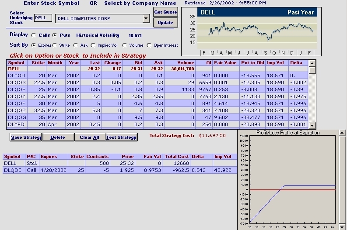Click the DELL Stck row in strategy table
This screenshot has width=347, height=230.
(120, 163)
